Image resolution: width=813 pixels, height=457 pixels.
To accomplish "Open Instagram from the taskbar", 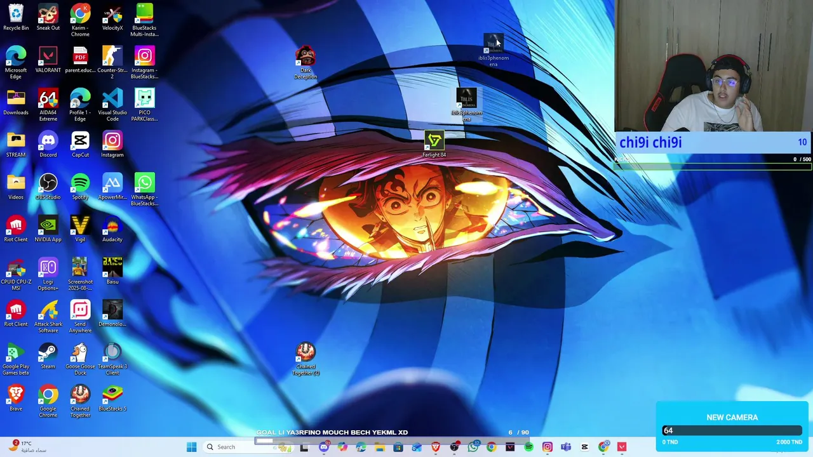I will pyautogui.click(x=547, y=447).
